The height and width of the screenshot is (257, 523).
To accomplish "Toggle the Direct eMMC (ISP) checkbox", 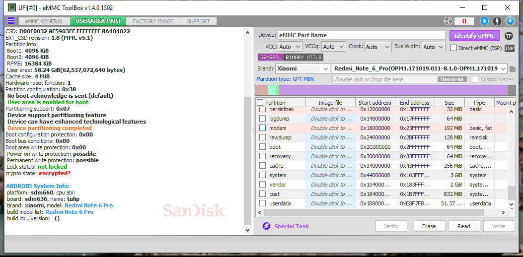I will point(453,48).
